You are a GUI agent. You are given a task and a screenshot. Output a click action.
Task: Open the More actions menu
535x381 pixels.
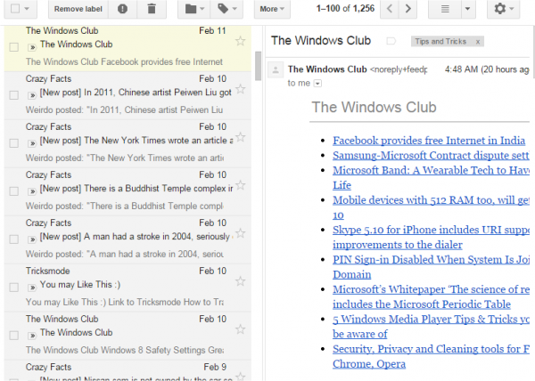(272, 9)
